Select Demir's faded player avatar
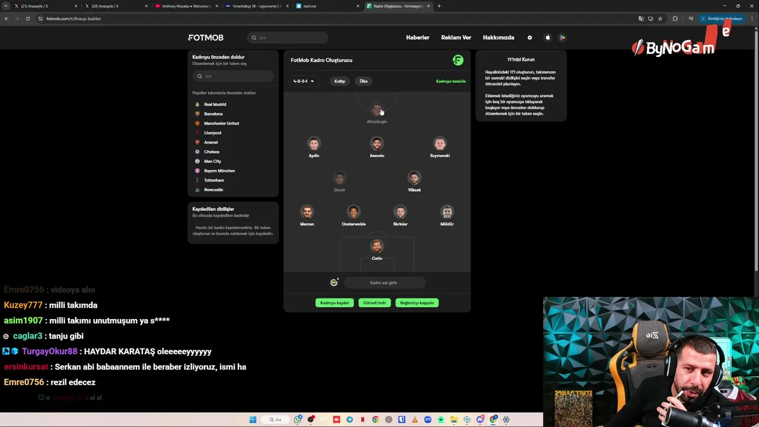The width and height of the screenshot is (759, 427). click(x=339, y=178)
